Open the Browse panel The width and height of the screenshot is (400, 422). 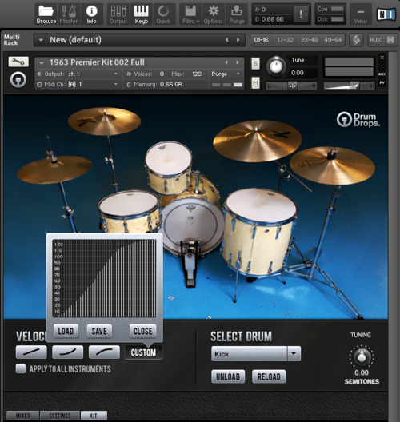point(46,14)
